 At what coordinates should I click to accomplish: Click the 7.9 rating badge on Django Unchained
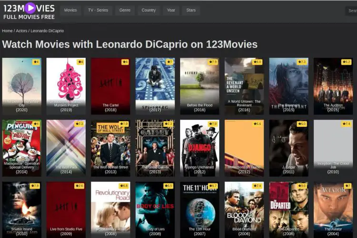coord(213,124)
